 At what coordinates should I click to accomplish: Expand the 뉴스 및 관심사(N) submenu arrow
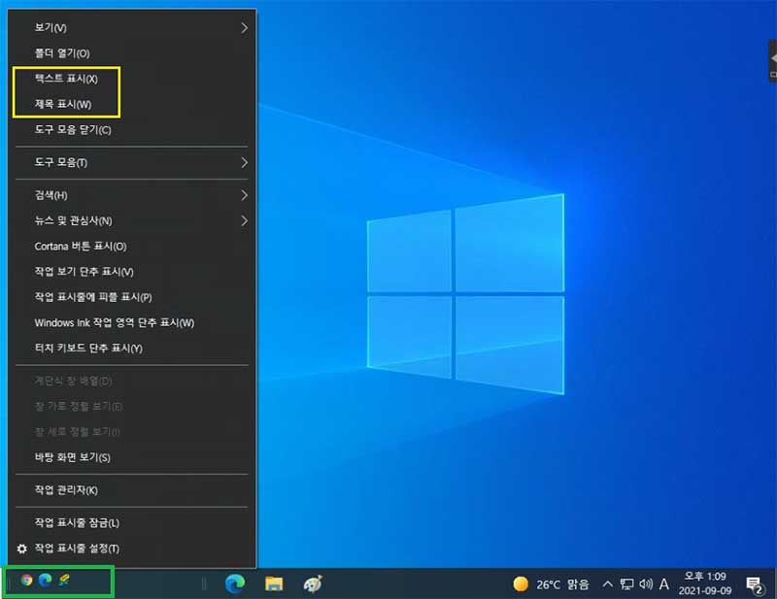[x=244, y=220]
